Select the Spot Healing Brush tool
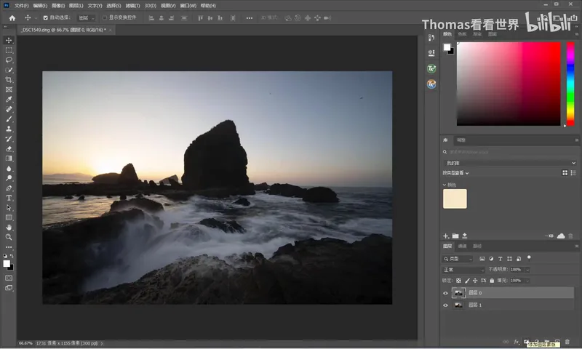582x349 pixels. (9, 109)
